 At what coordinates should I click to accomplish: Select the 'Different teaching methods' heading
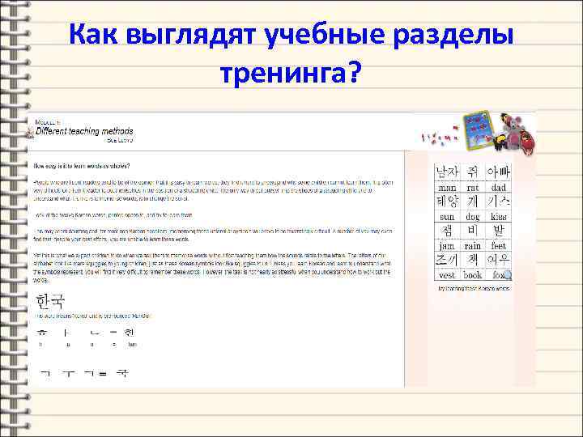84,131
